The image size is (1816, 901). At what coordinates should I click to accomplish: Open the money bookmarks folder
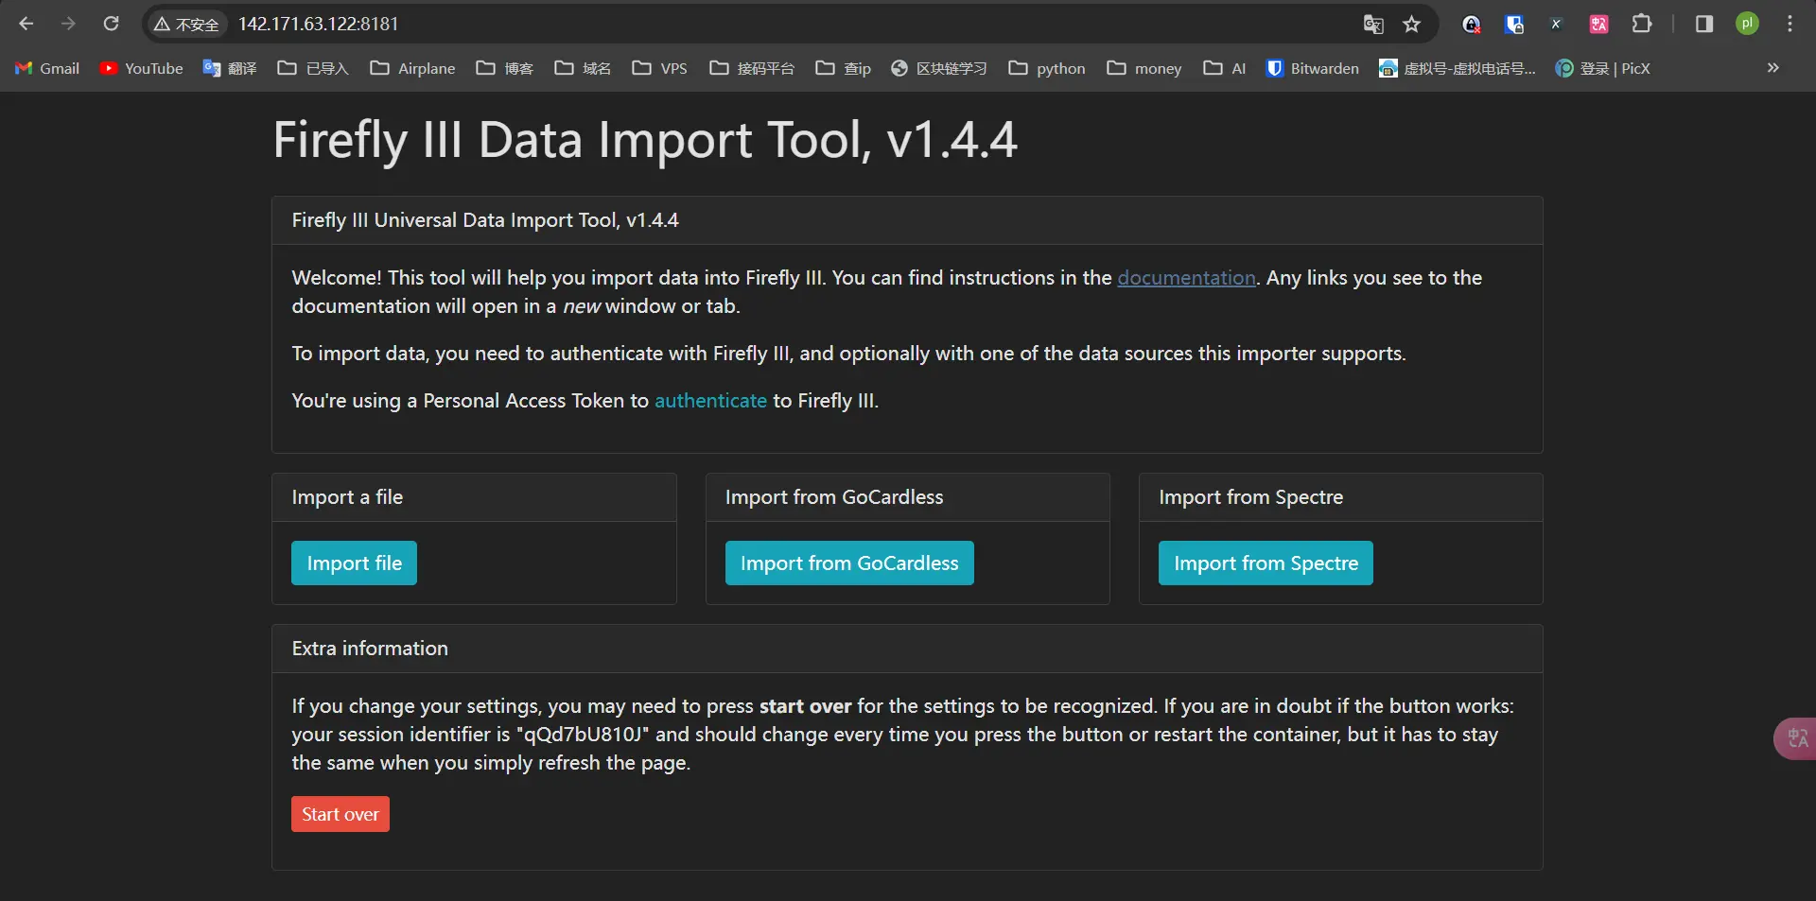point(1144,68)
